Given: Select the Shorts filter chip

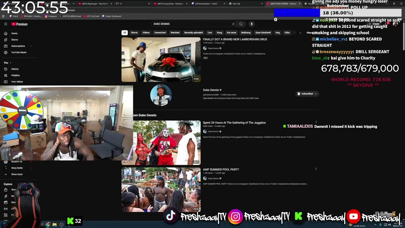Looking at the screenshot, I should tap(134, 33).
